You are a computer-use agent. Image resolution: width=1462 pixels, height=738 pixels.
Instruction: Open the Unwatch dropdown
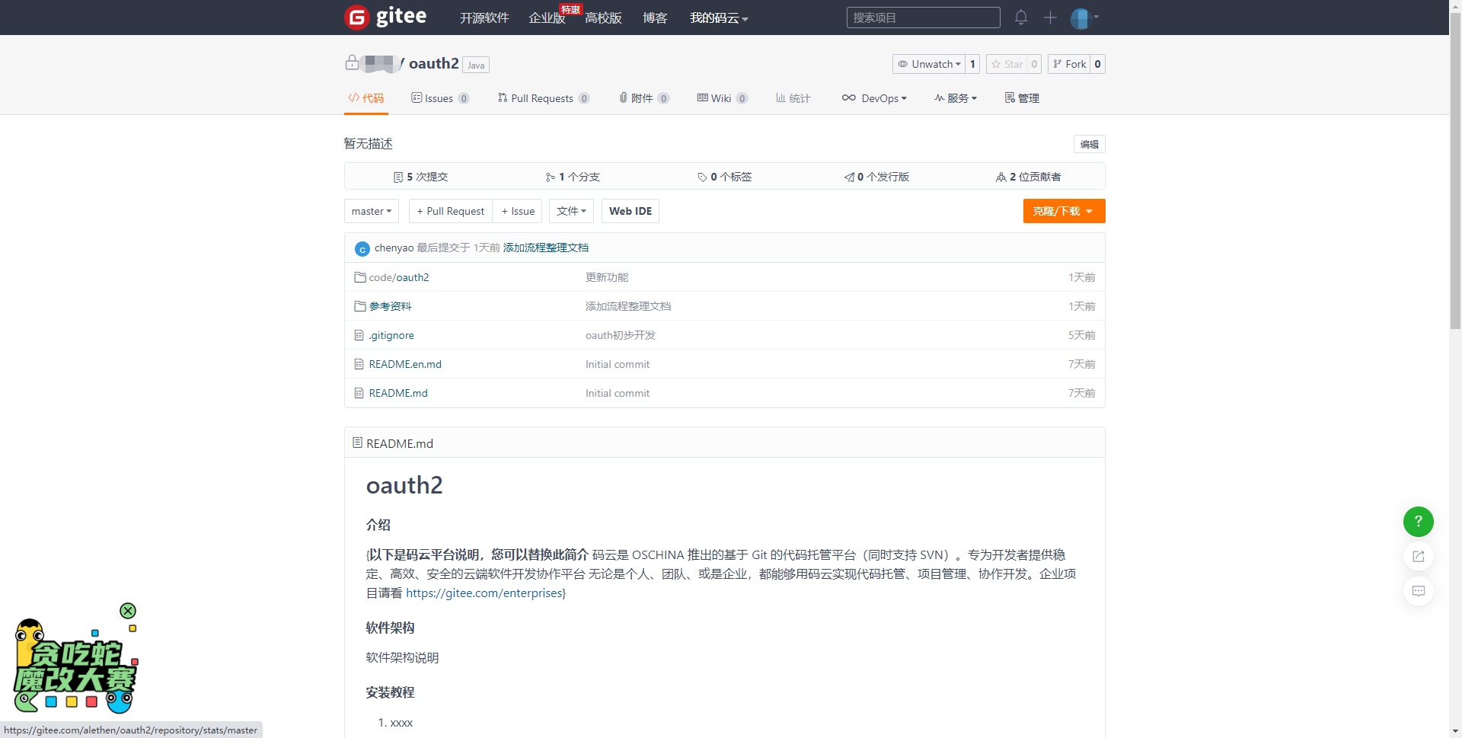tap(931, 64)
